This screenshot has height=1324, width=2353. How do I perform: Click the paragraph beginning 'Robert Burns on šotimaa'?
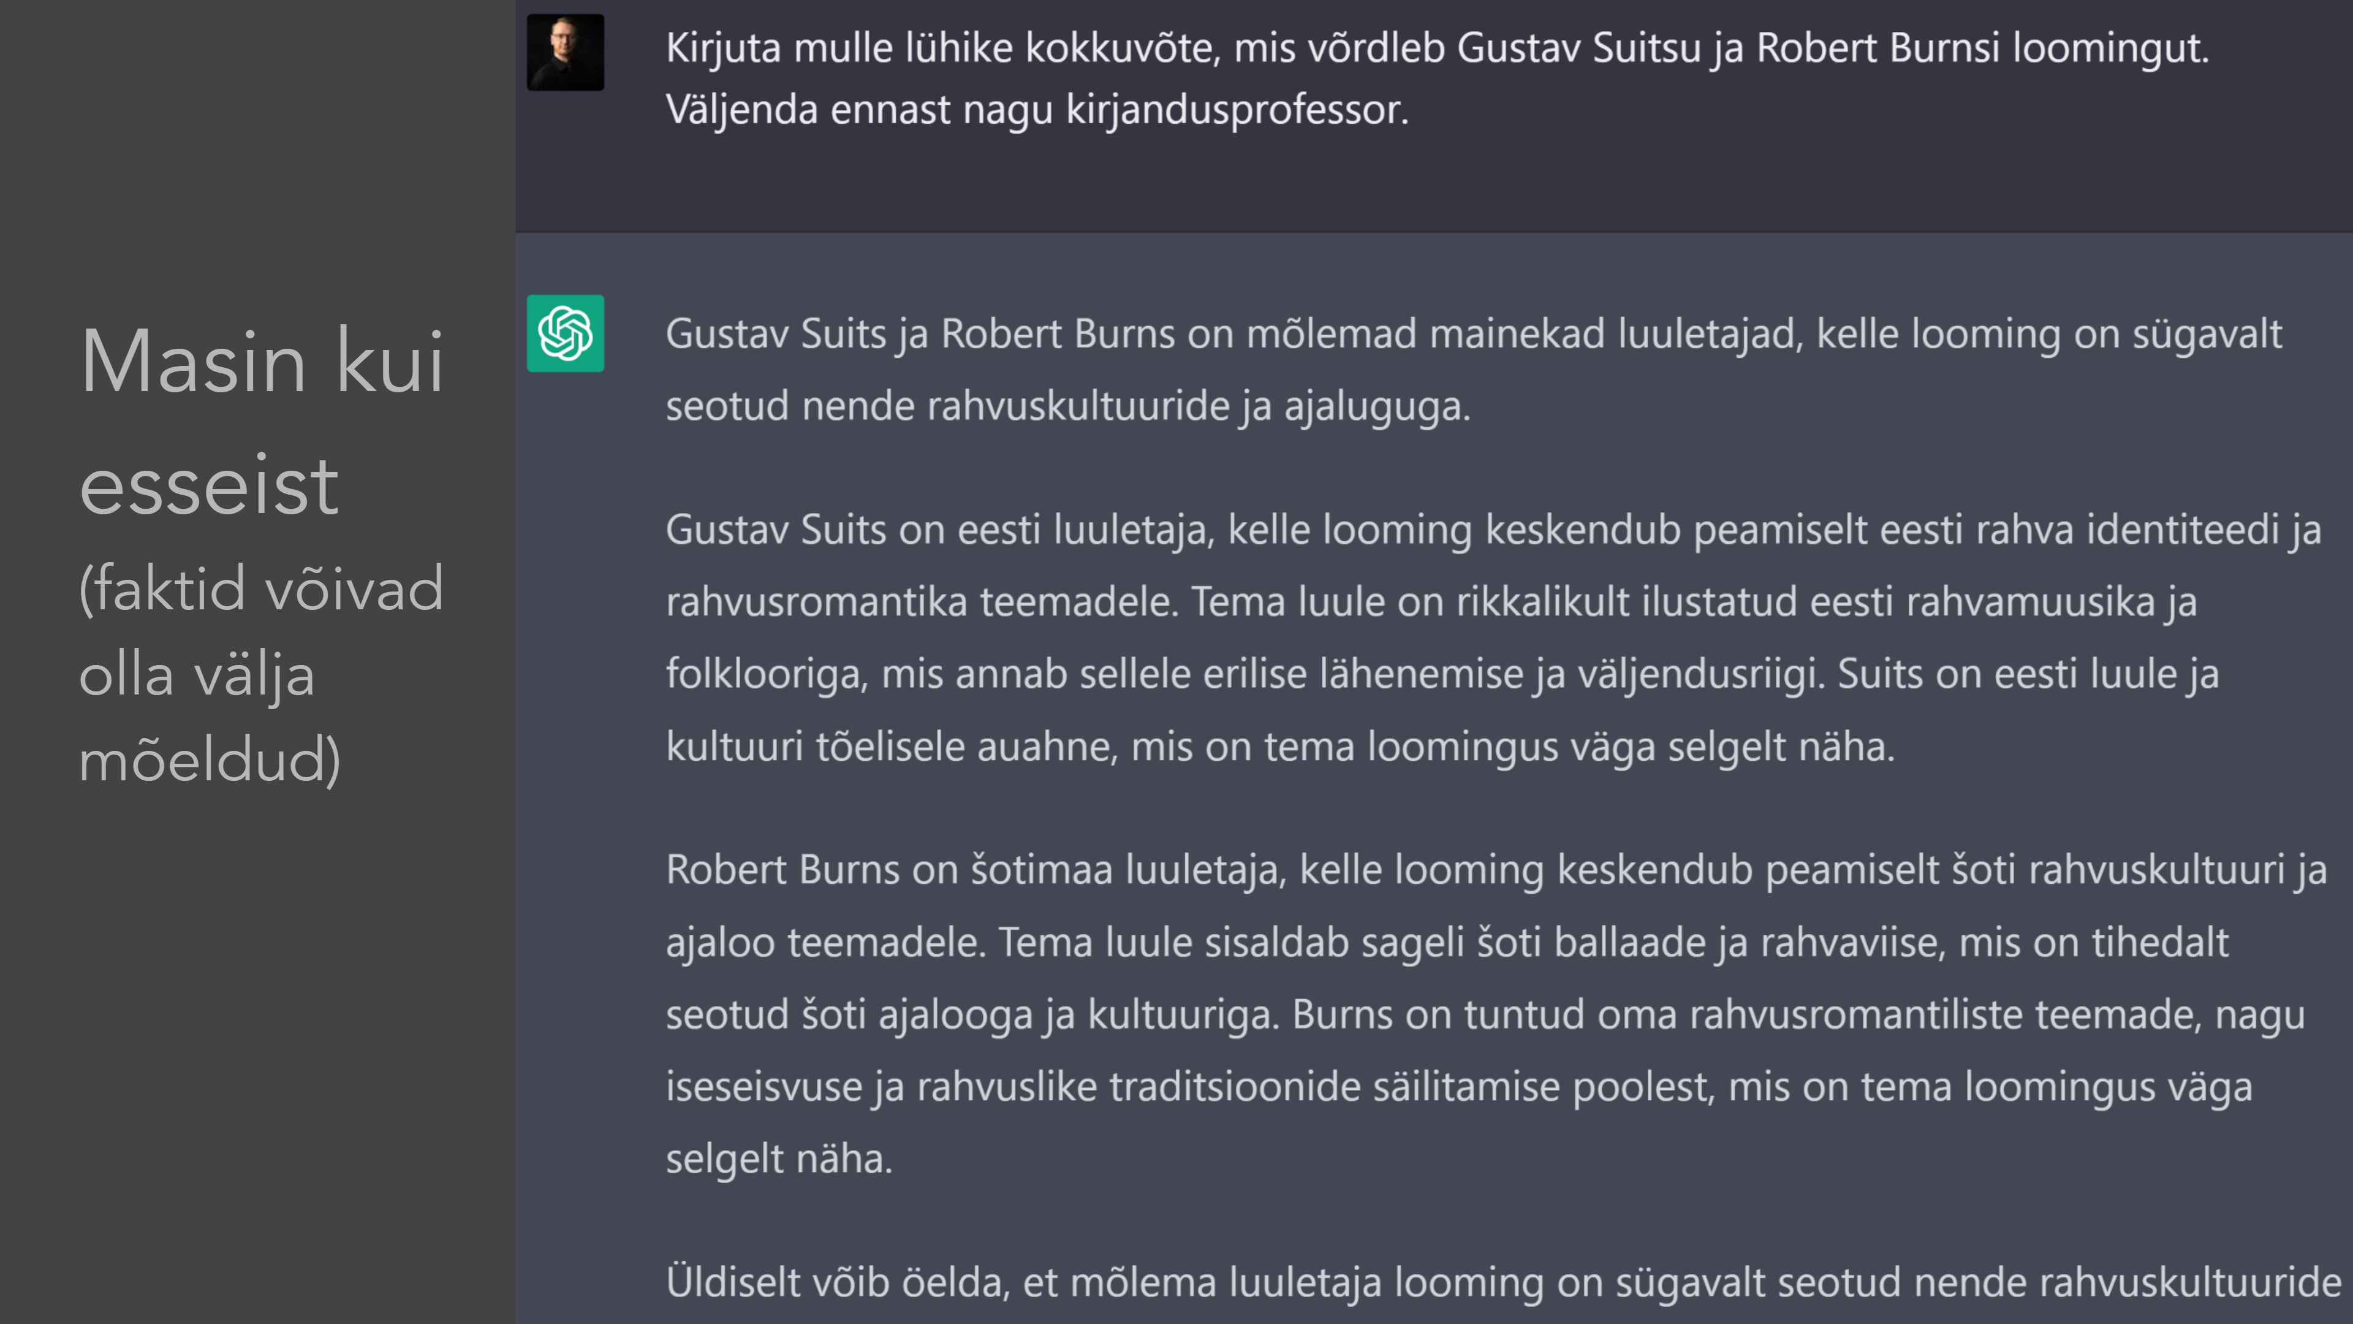(x=1496, y=1013)
